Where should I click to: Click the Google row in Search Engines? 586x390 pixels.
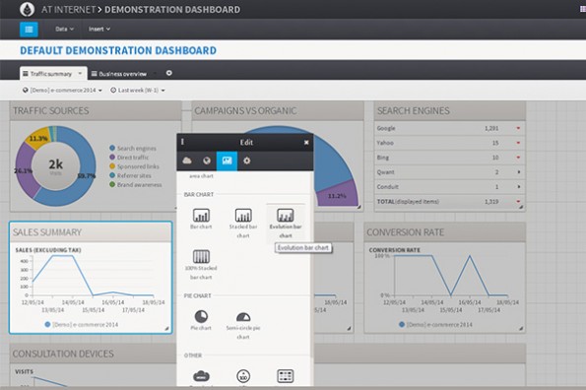pos(449,128)
